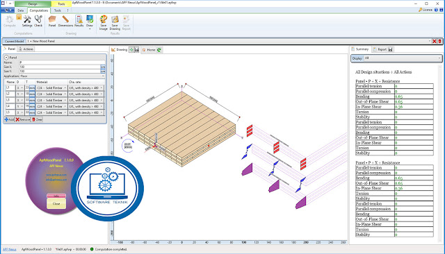Viewport: 445px width, 254px height.
Task: Click the app icon in title bar
Action: 3,3
